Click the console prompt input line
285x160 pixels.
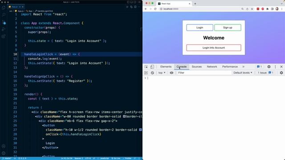[x=214, y=78]
